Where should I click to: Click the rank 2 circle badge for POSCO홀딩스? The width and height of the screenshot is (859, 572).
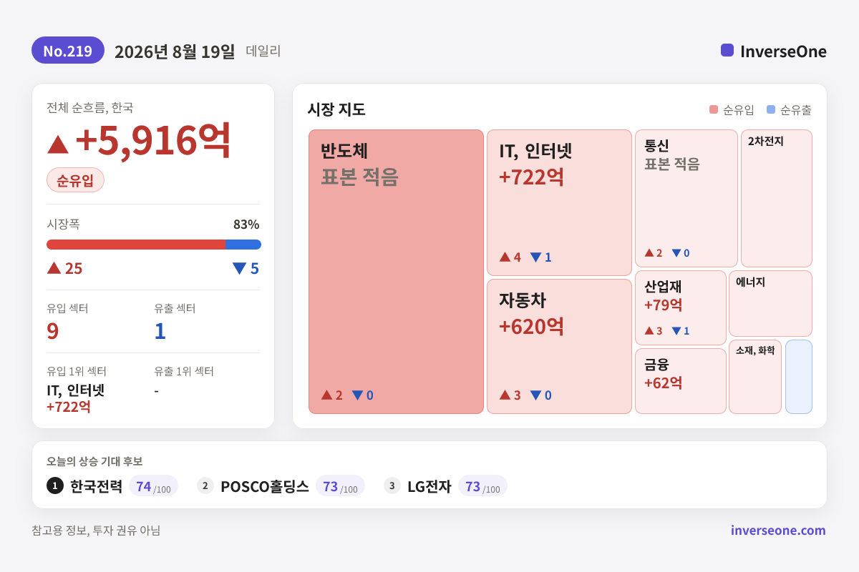click(x=205, y=485)
